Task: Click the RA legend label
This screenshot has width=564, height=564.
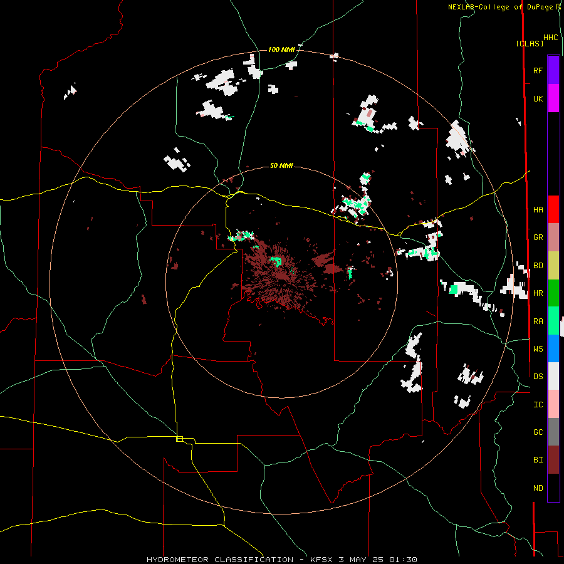Action: (x=538, y=321)
